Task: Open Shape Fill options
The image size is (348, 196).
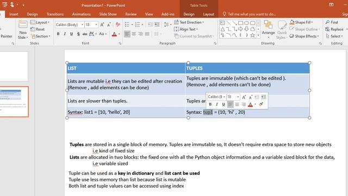Action: [301, 22]
